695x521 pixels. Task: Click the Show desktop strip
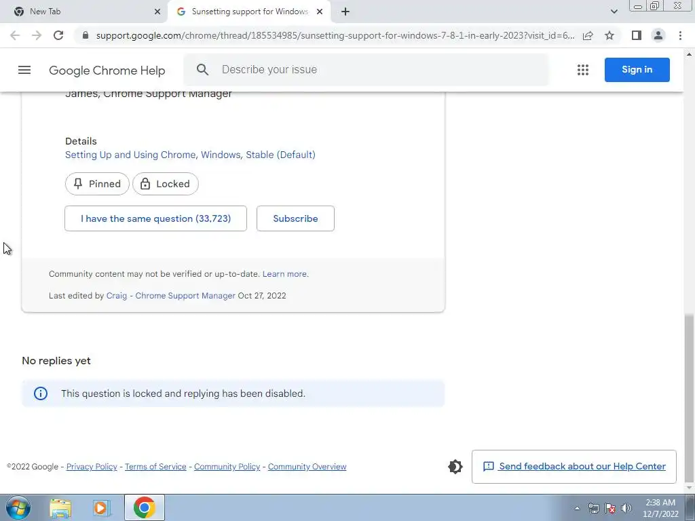click(690, 507)
